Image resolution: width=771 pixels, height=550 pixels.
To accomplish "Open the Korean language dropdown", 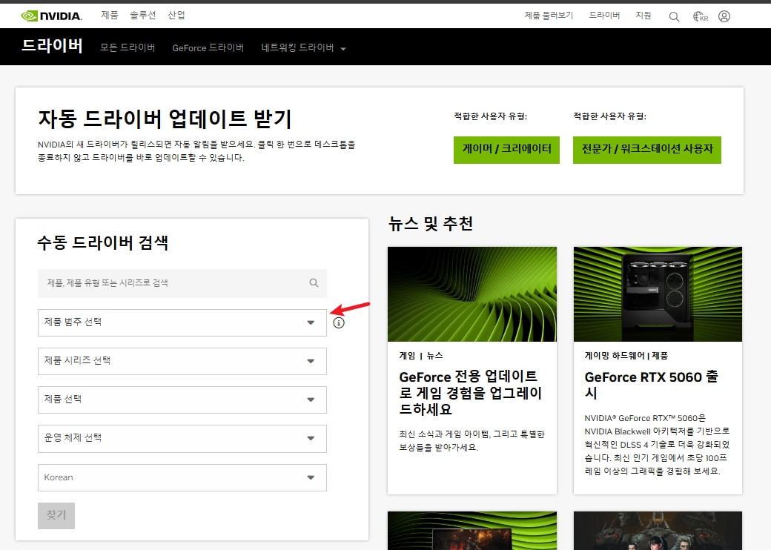I will [x=182, y=477].
